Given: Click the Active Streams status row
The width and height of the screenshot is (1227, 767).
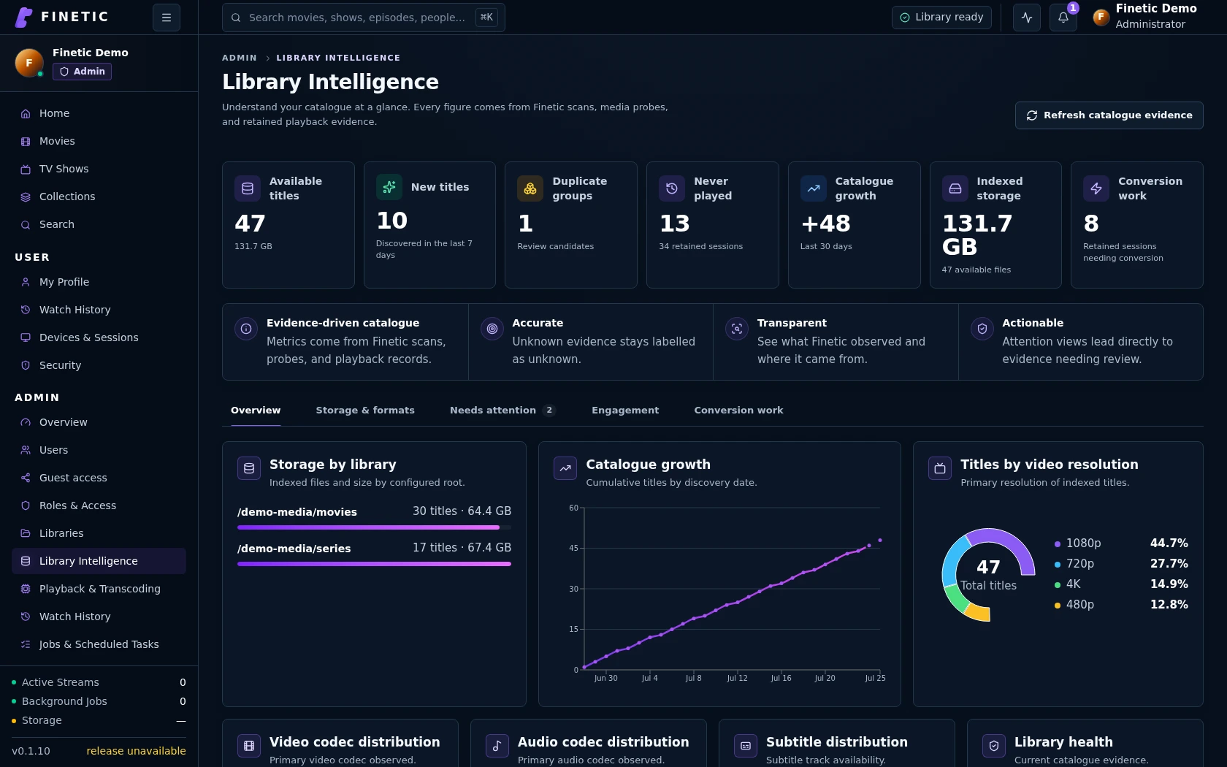Looking at the screenshot, I should point(99,682).
